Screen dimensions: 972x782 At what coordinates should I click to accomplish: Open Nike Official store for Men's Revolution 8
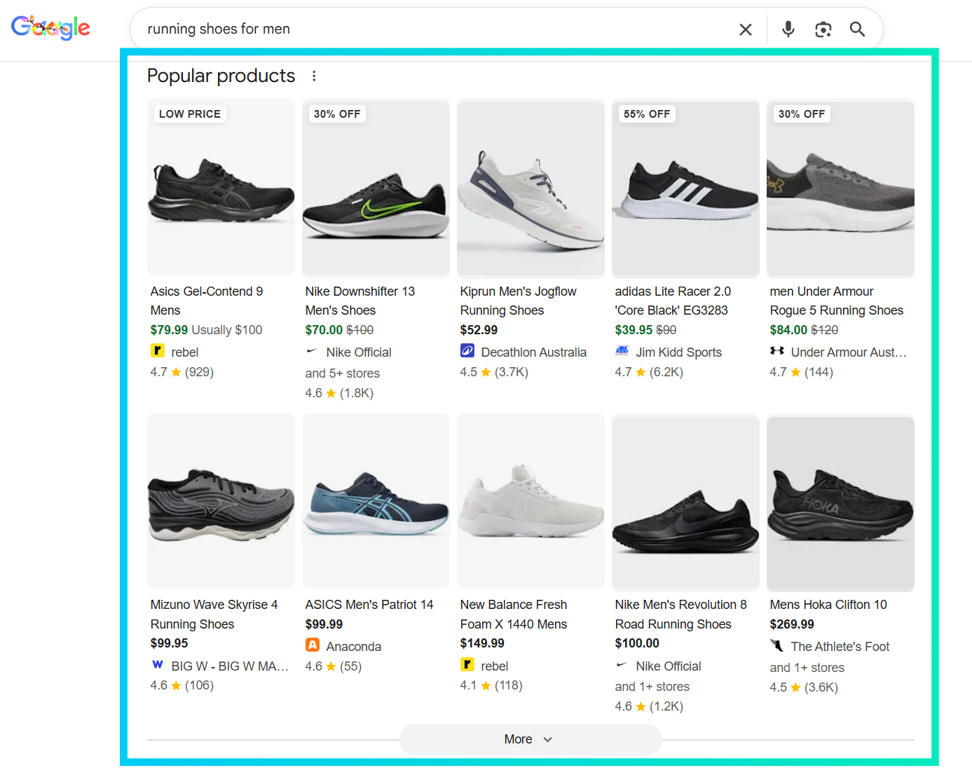[668, 666]
